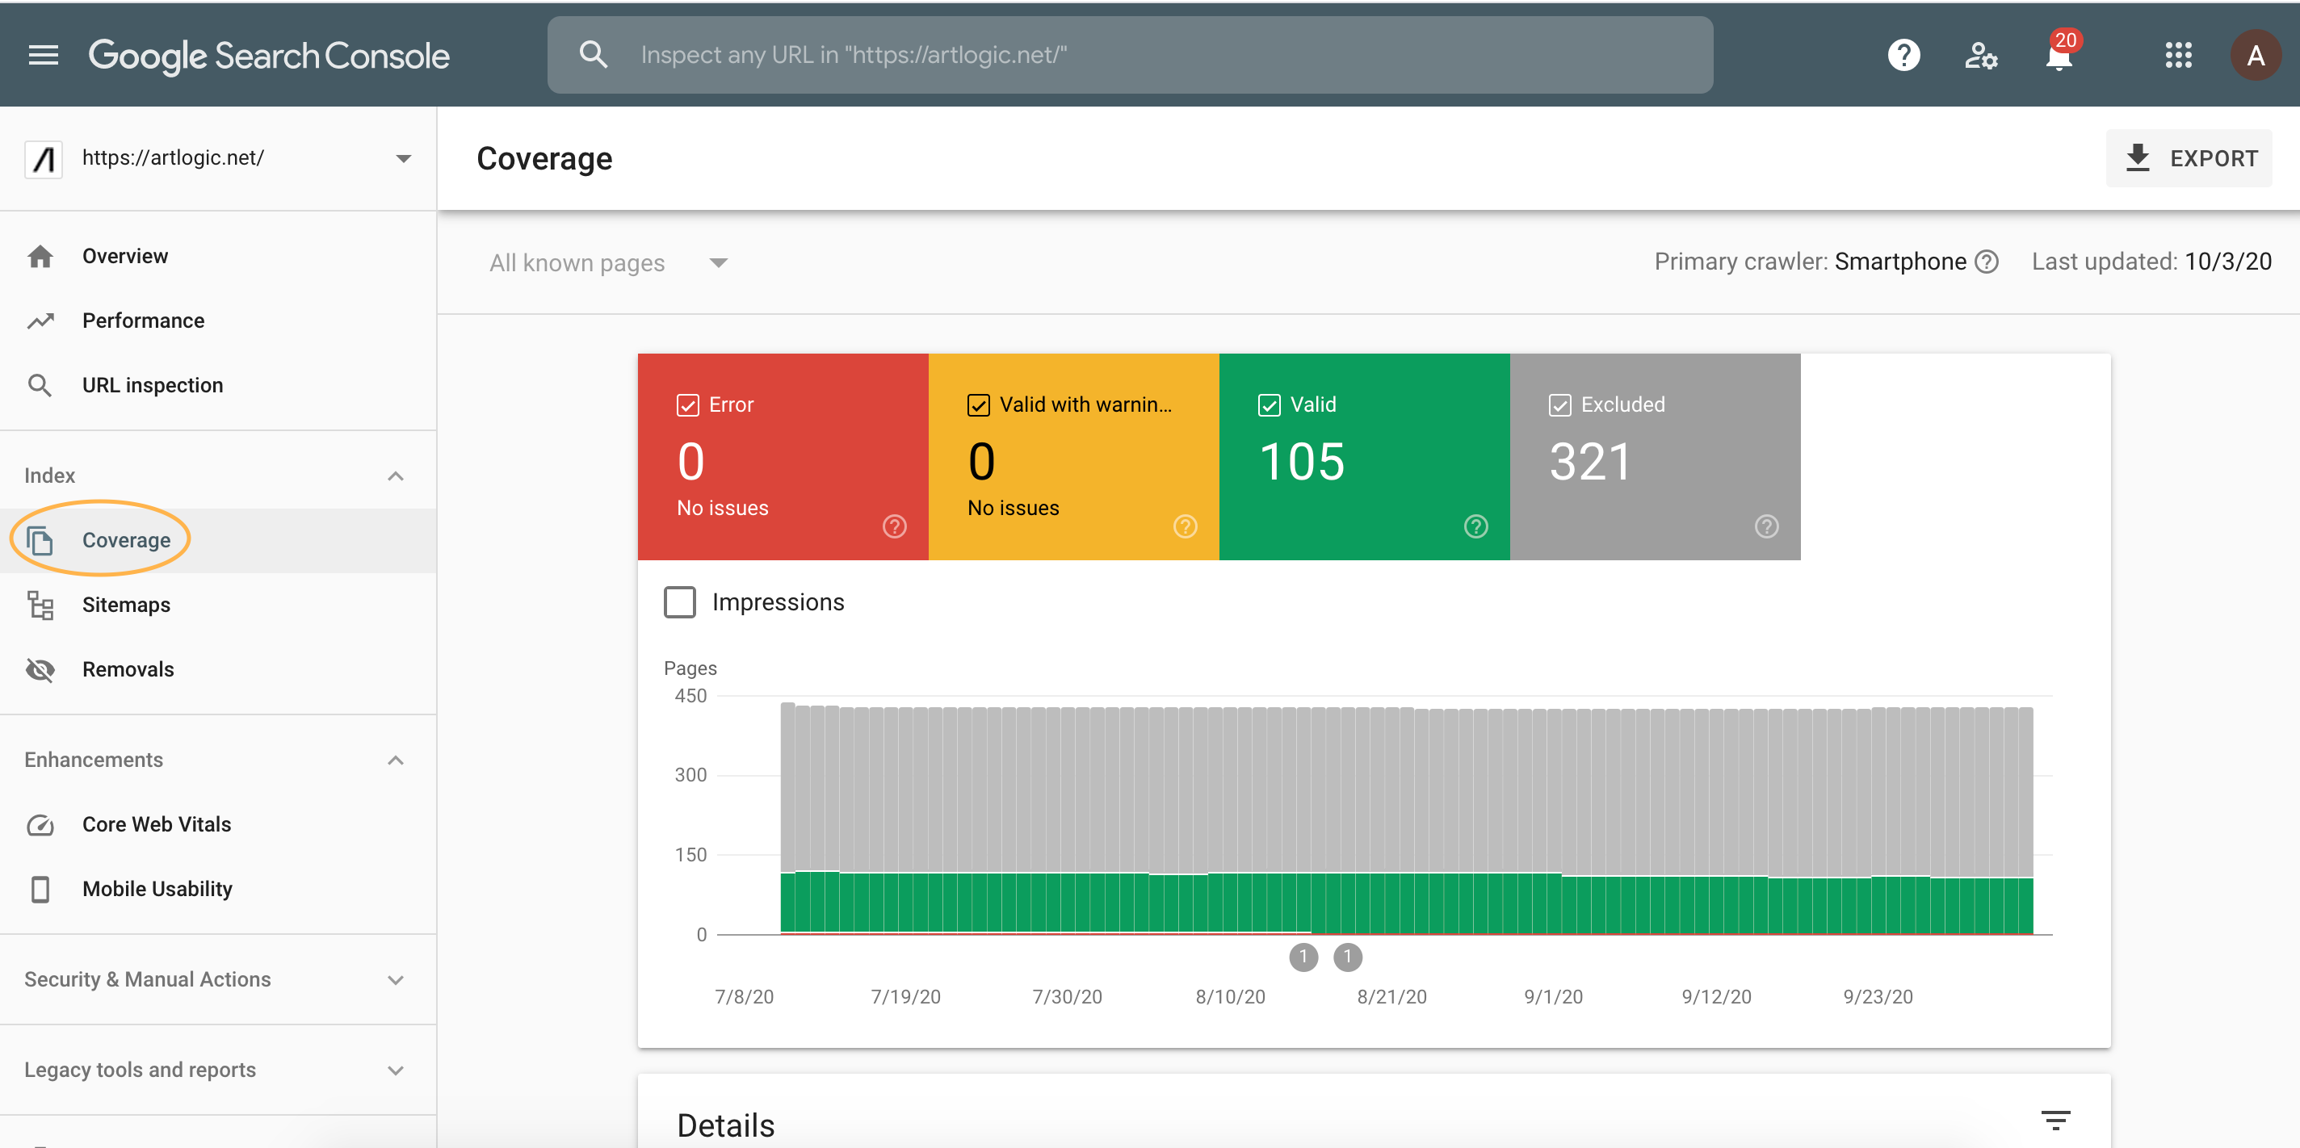Click help icon on the Valid card
Viewport: 2300px width, 1148px height.
[x=1475, y=526]
